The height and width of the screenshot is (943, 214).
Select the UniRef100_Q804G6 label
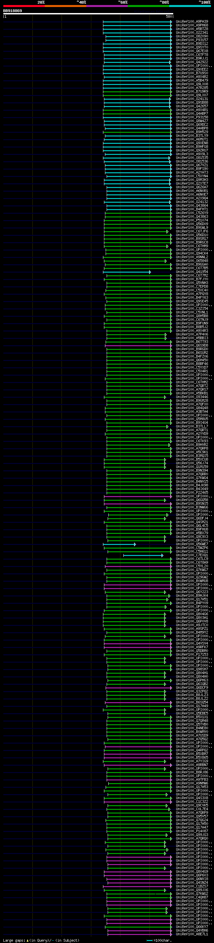192,614
